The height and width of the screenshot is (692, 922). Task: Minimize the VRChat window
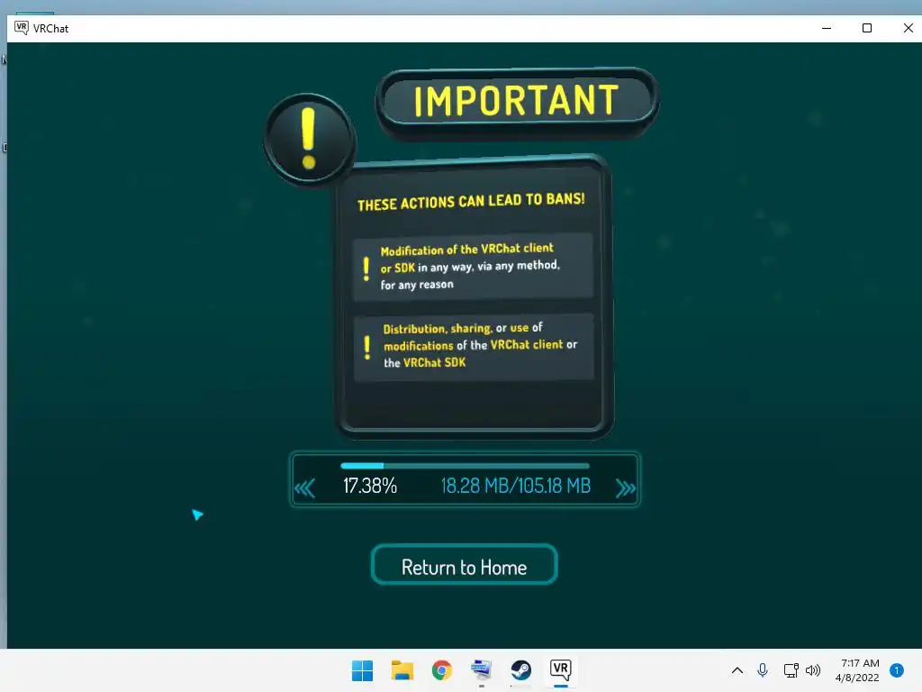(x=827, y=28)
